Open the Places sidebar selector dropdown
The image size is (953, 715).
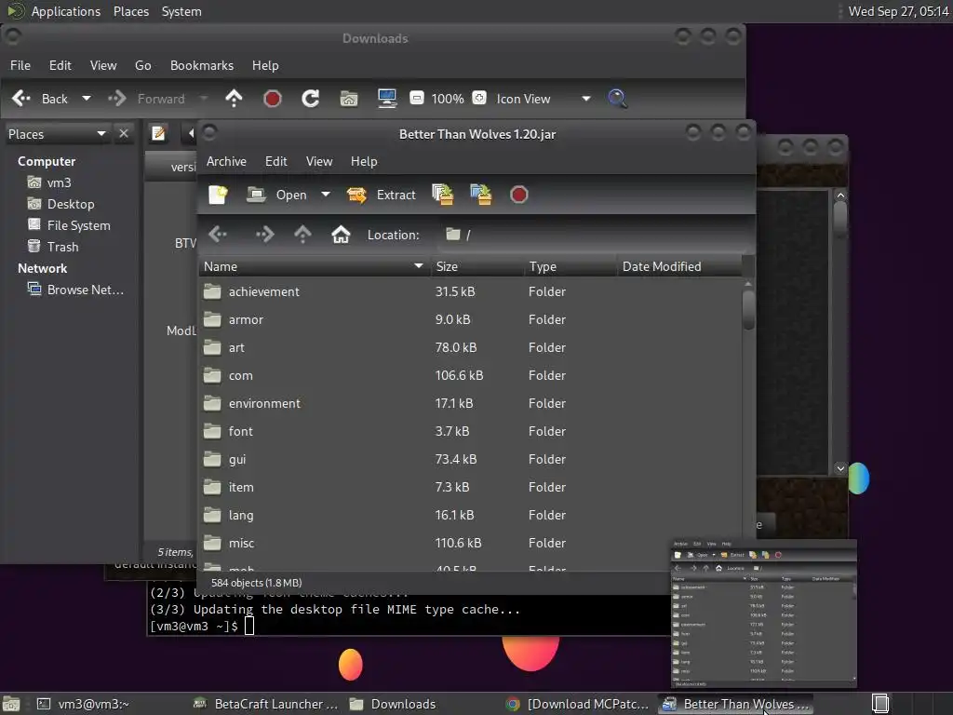point(57,134)
